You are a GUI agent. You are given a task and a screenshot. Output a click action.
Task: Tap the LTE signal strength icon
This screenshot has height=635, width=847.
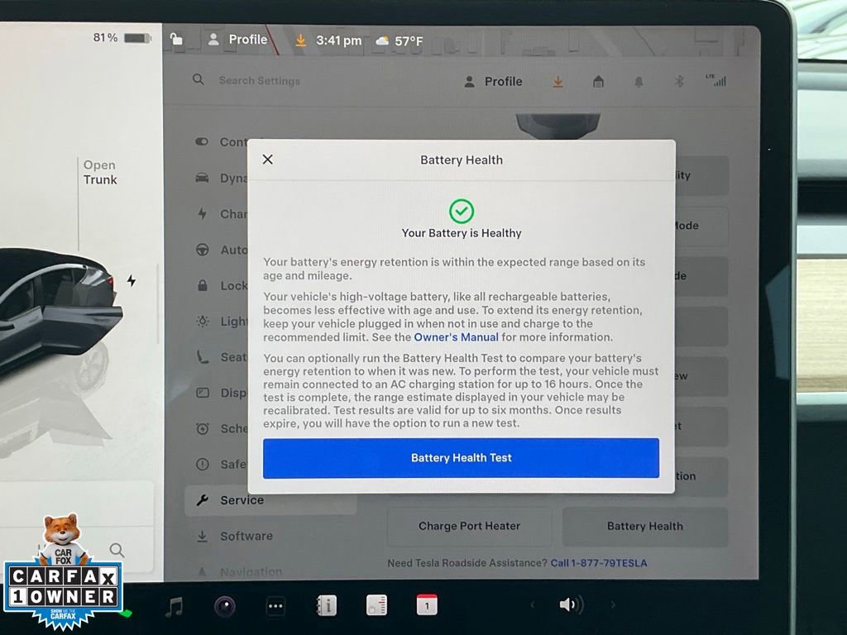pos(715,80)
